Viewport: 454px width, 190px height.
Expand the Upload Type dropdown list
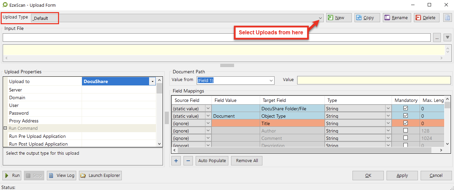pos(320,18)
